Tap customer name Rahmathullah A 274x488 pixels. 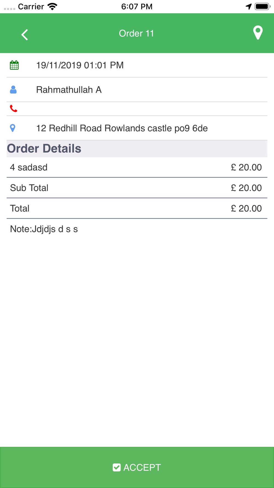tap(69, 90)
